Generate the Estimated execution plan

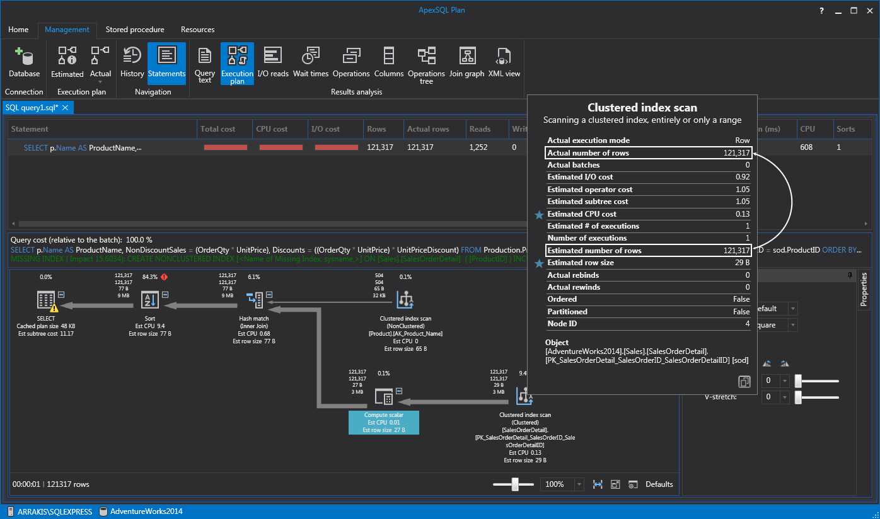click(x=67, y=62)
